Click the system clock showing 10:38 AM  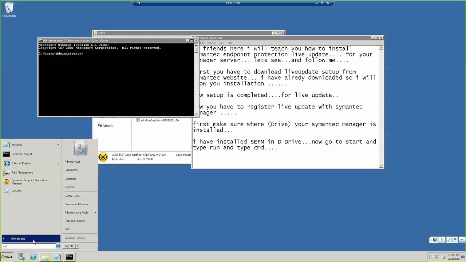(454, 257)
